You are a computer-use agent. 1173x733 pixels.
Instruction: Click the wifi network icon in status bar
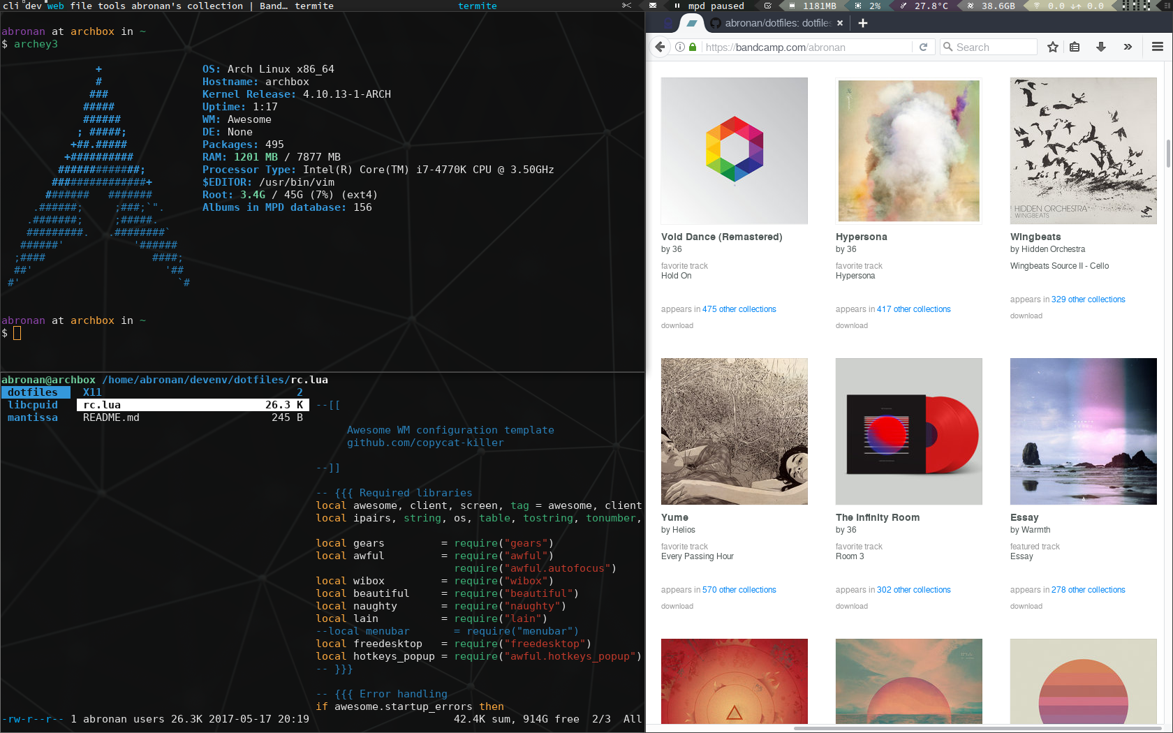coord(1037,6)
